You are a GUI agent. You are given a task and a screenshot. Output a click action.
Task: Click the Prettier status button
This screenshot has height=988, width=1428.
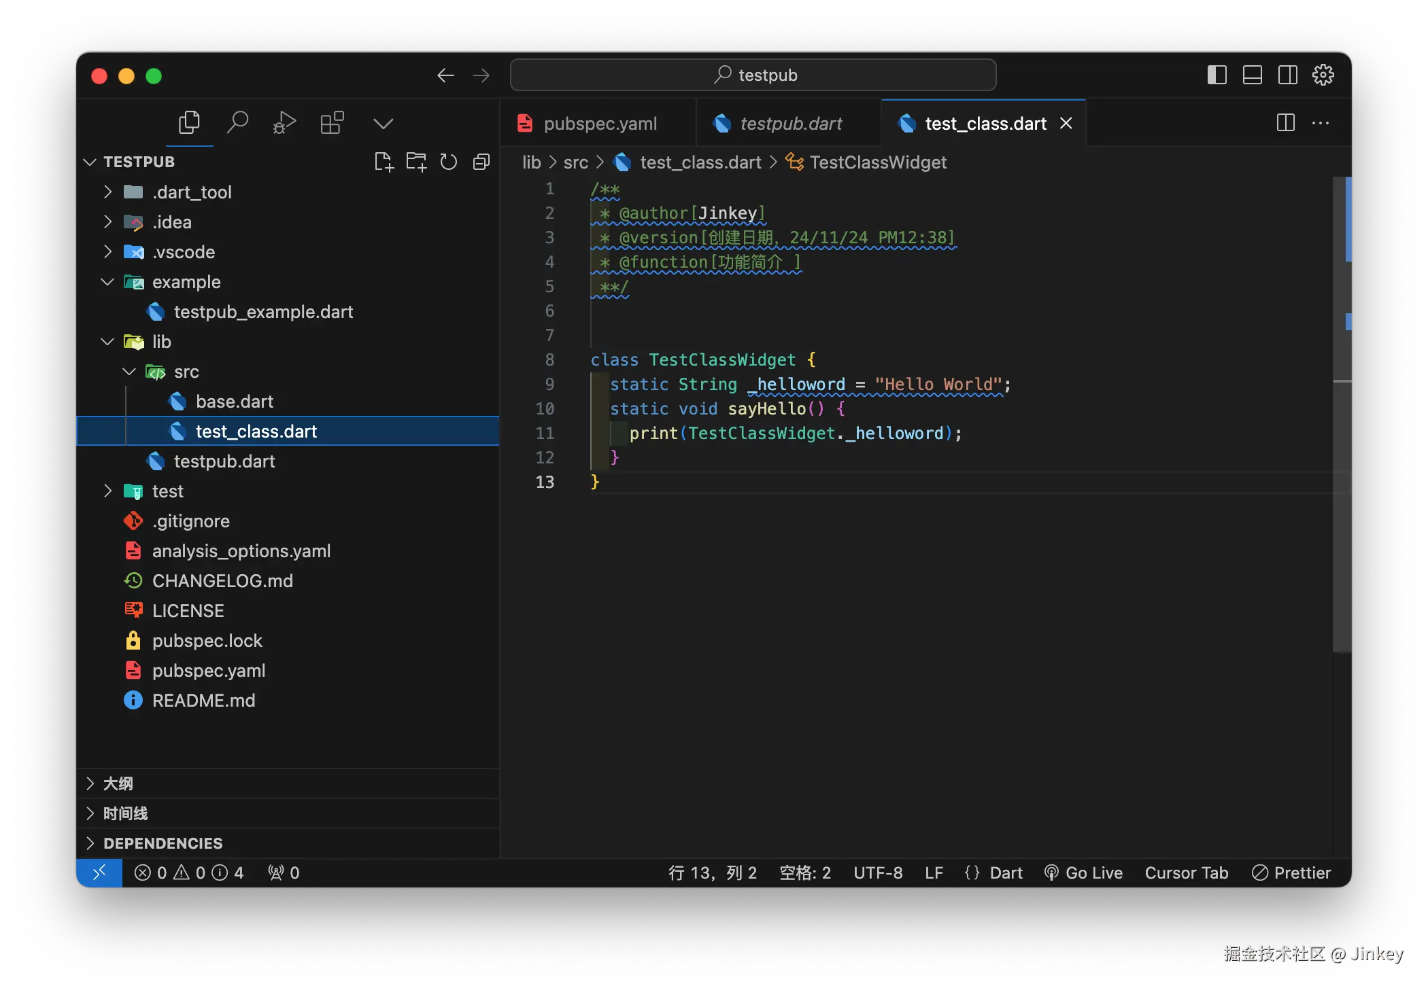[1291, 872]
